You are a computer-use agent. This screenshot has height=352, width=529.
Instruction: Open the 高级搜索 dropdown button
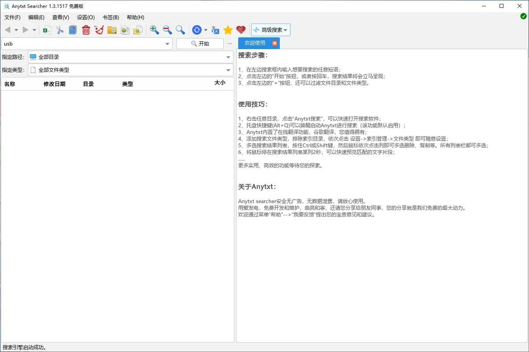click(x=271, y=30)
